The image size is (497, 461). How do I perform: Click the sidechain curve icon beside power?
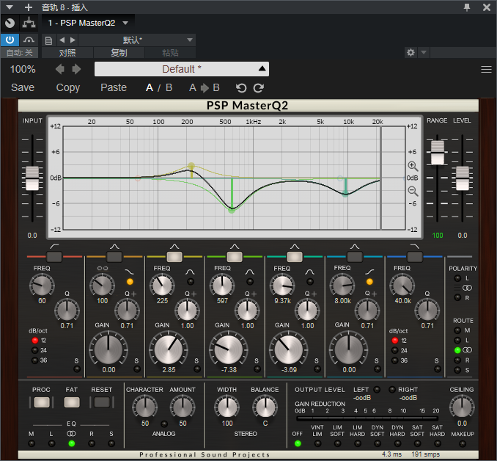[29, 40]
